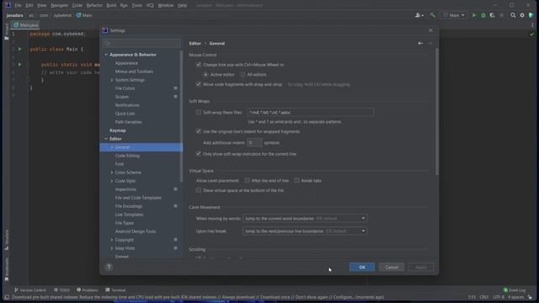
Task: Click Cancel in Settings dialog
Action: click(392, 267)
